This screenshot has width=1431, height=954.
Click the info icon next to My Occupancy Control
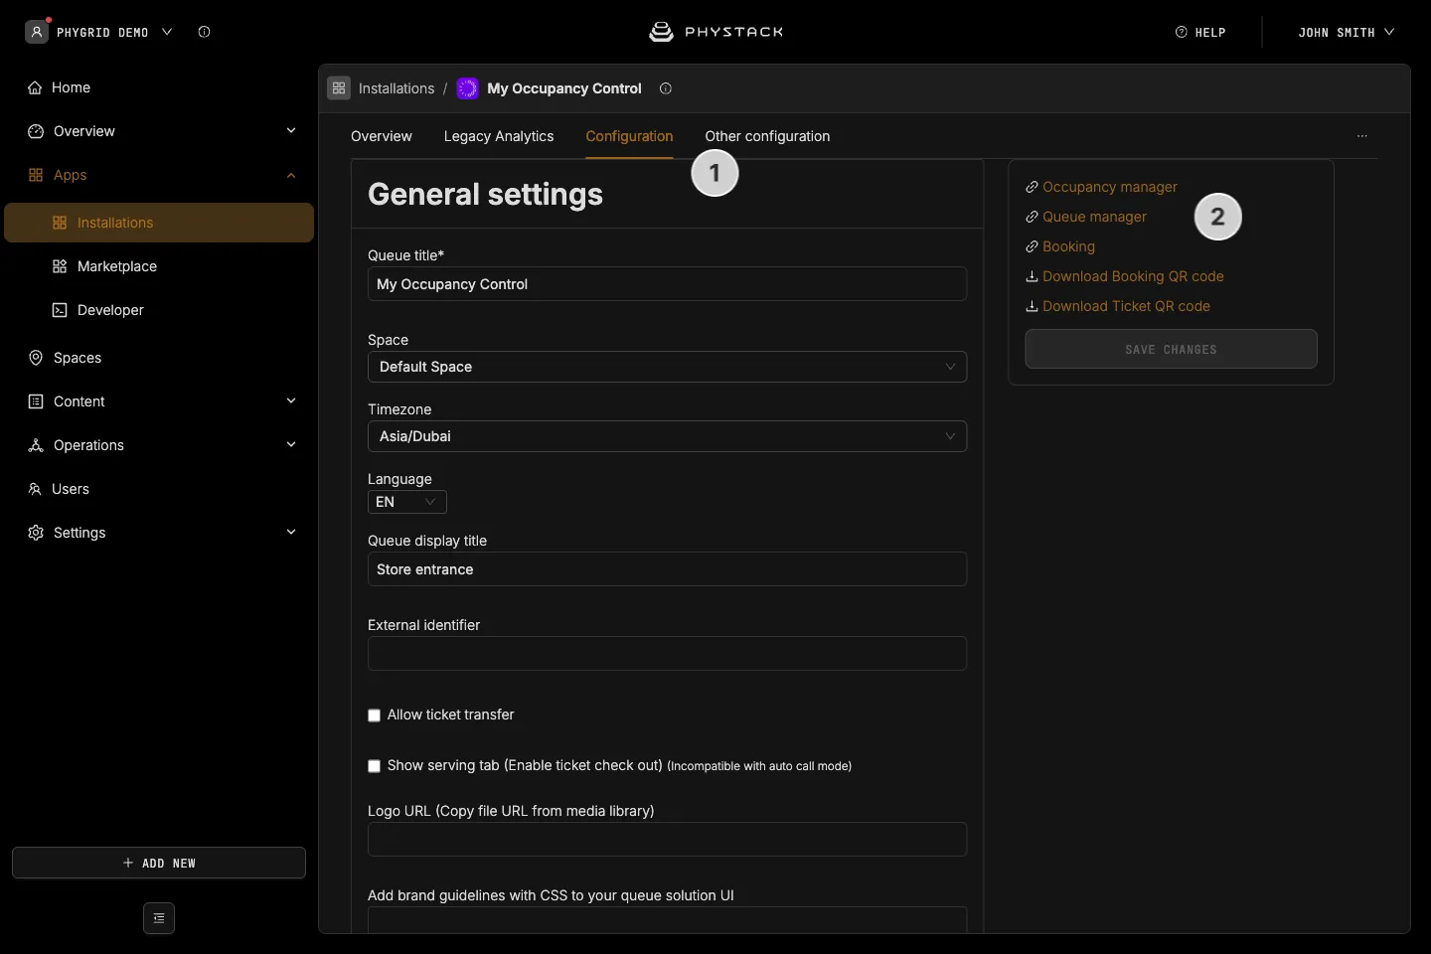click(x=666, y=88)
